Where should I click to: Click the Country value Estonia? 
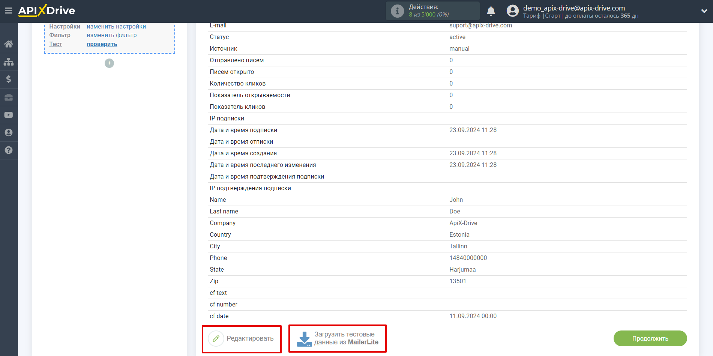point(459,235)
